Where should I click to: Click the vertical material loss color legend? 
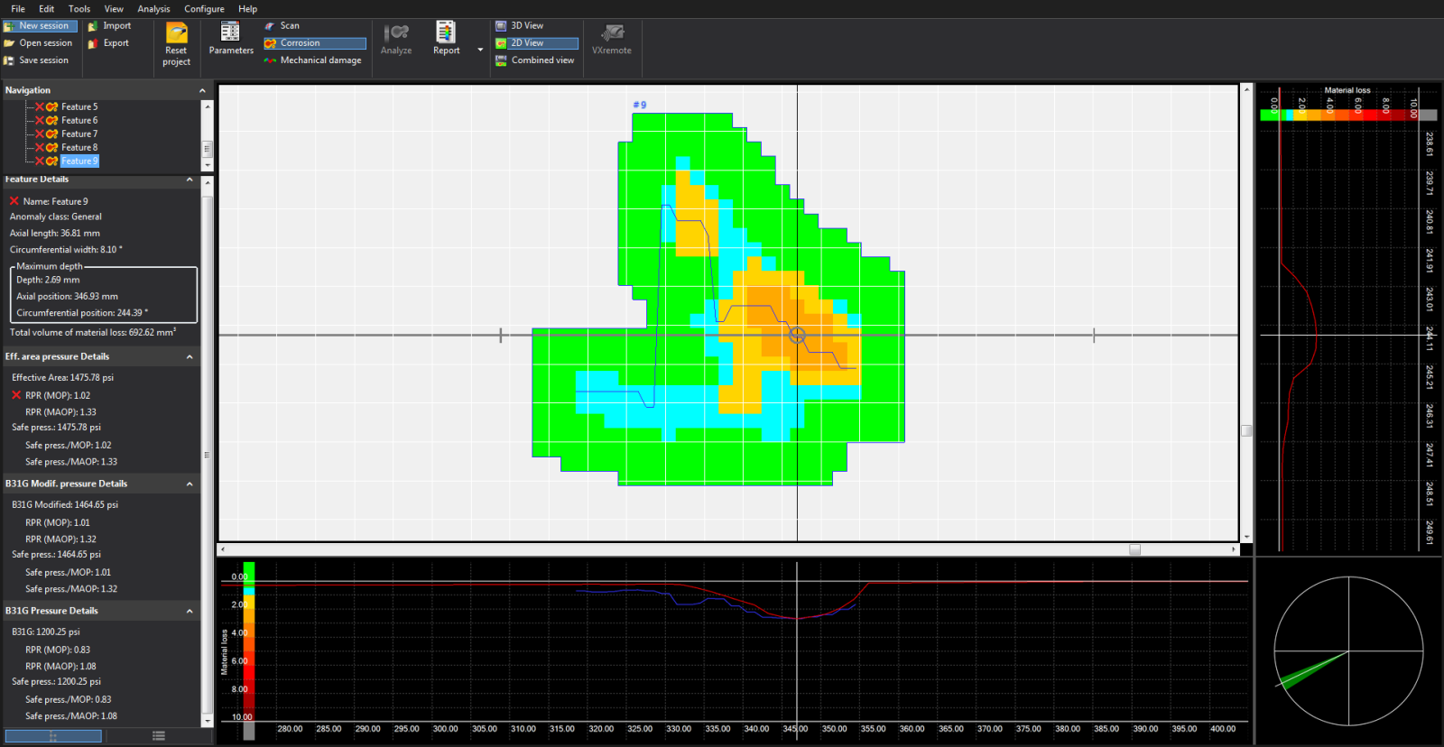click(x=249, y=650)
